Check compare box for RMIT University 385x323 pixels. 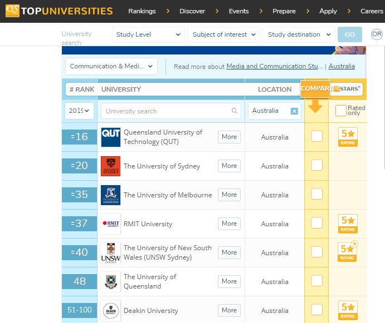(316, 223)
